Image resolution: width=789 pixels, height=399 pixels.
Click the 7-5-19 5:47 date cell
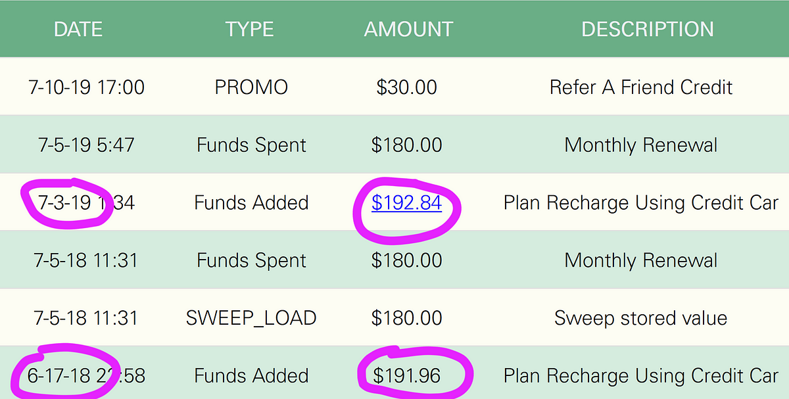click(x=87, y=145)
